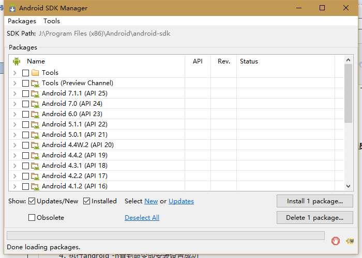Click the scrollbar down arrow
This screenshot has height=258, width=362.
point(348,186)
